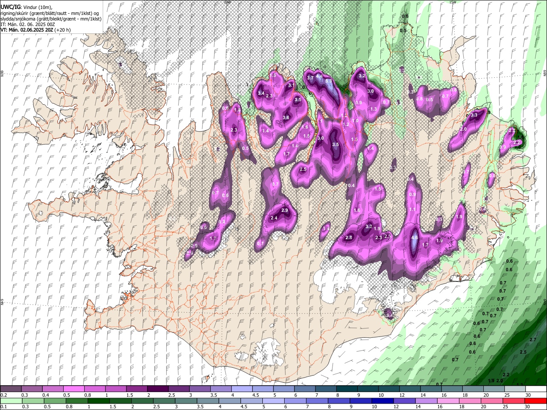
Task: Select the IT: Mán. 02. 06. 2025 00Z line
Action: point(28,24)
